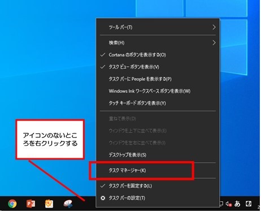This screenshot has width=261, height=212.
Task: Click the gear icon beside タスク バーの設定(T)
Action: [x=103, y=198]
